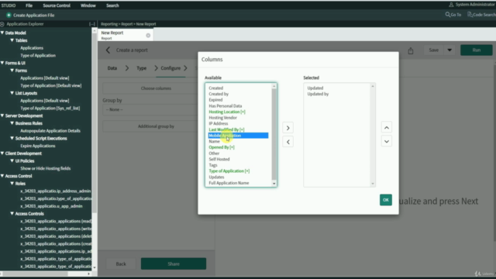Click the System Administrator user icon

451,5
